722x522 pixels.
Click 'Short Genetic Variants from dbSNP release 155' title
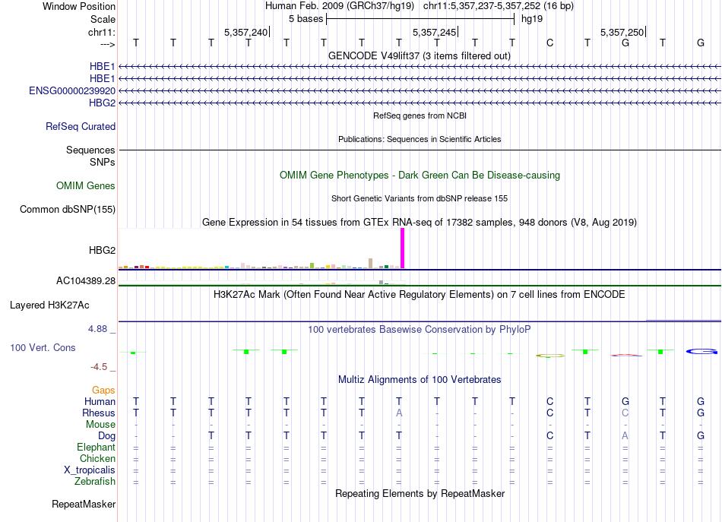[x=420, y=198]
